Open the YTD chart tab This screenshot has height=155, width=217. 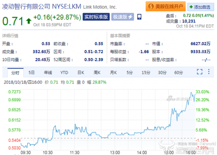click(x=64, y=73)
